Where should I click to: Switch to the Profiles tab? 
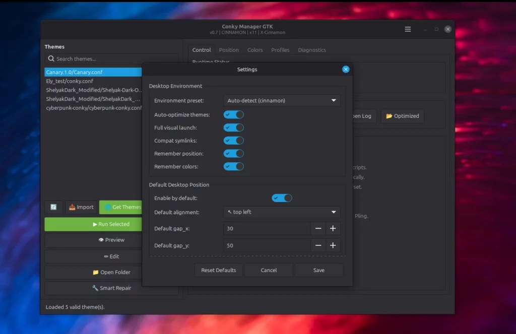click(280, 50)
